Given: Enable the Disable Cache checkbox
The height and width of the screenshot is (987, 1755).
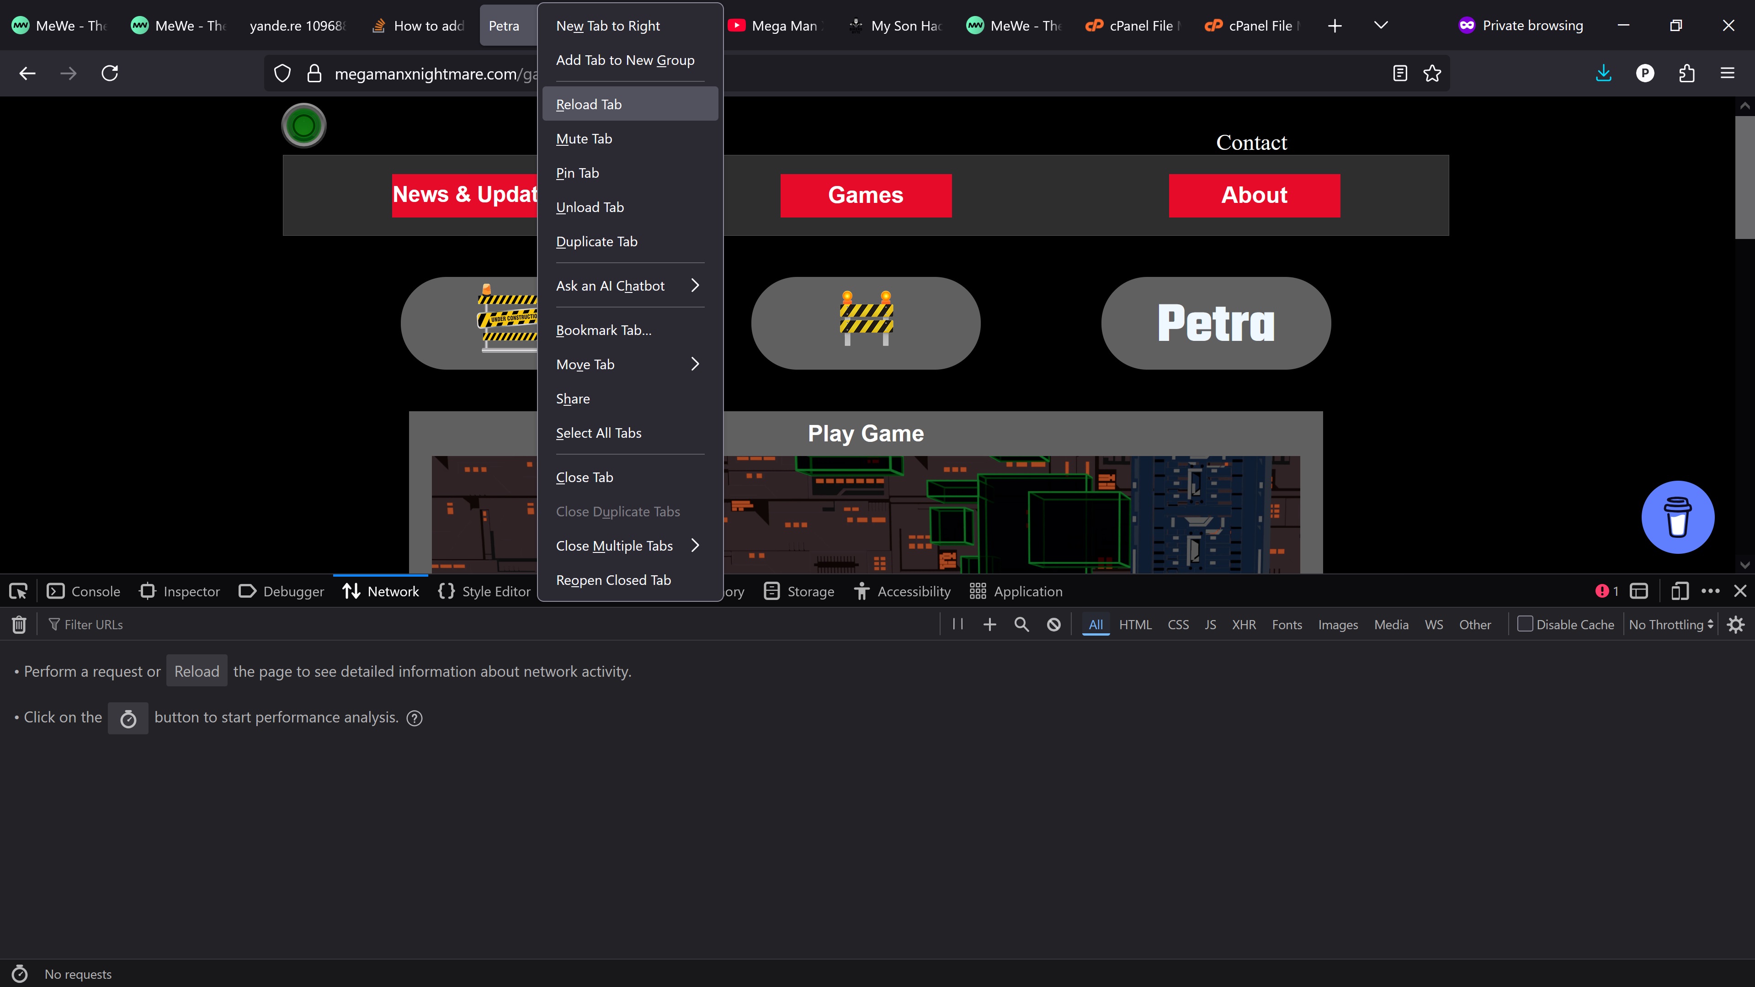Looking at the screenshot, I should [1526, 624].
